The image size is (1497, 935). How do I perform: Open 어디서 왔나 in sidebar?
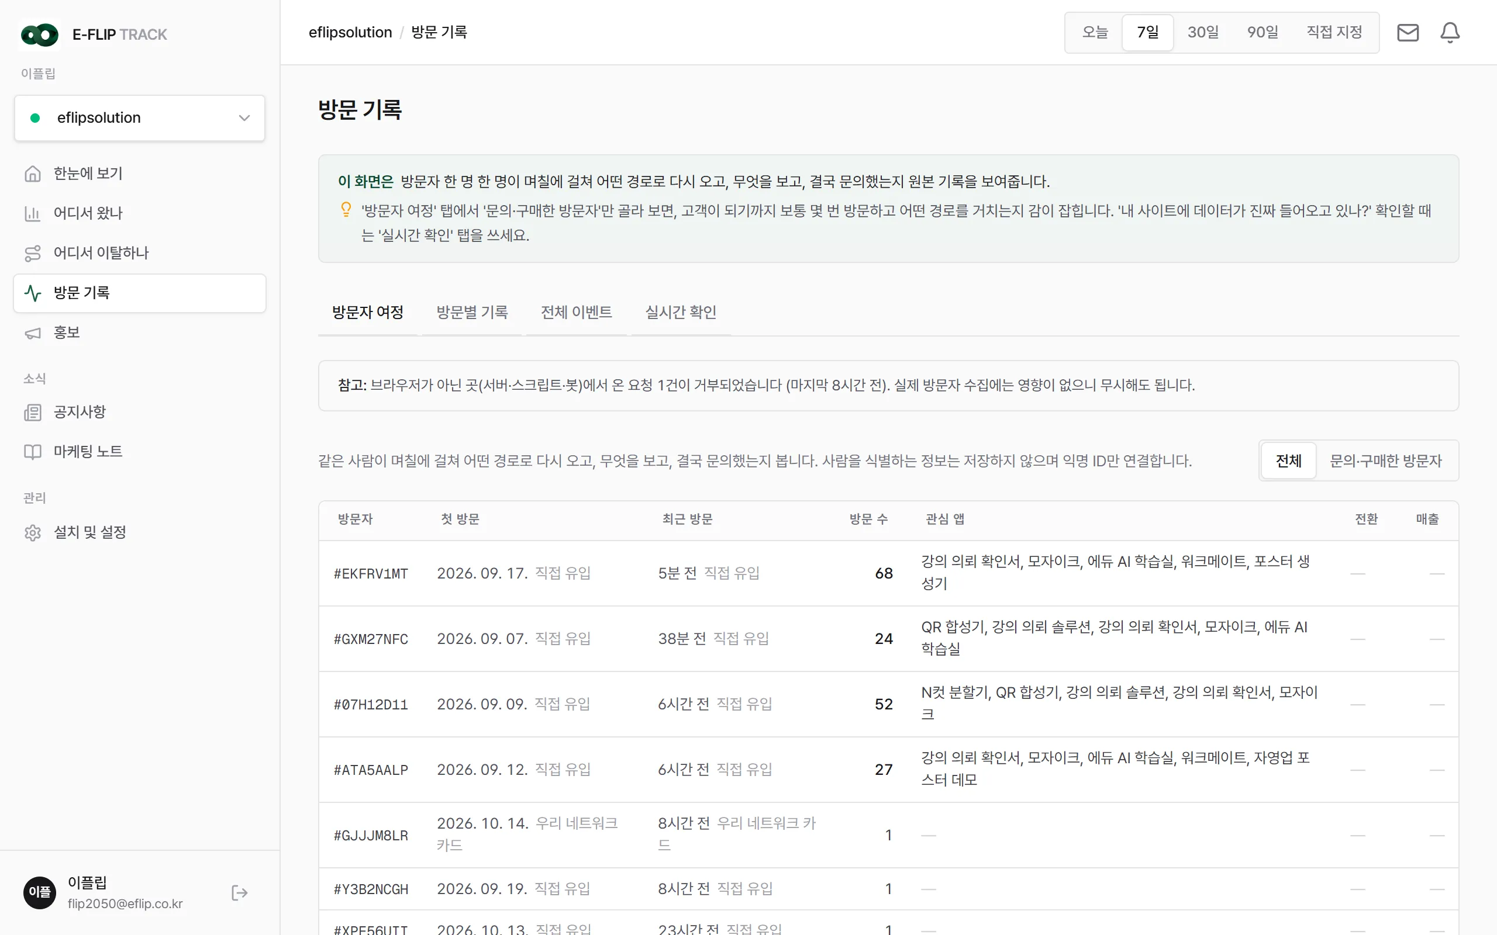point(140,213)
